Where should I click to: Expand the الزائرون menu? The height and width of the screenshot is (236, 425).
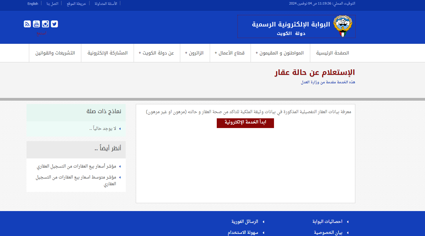tap(195, 53)
